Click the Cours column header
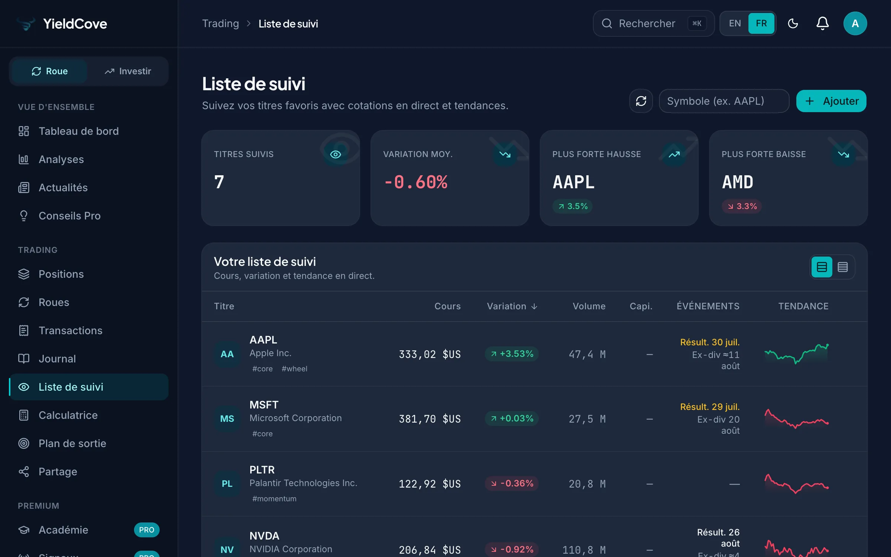This screenshot has height=557, width=891. [447, 306]
